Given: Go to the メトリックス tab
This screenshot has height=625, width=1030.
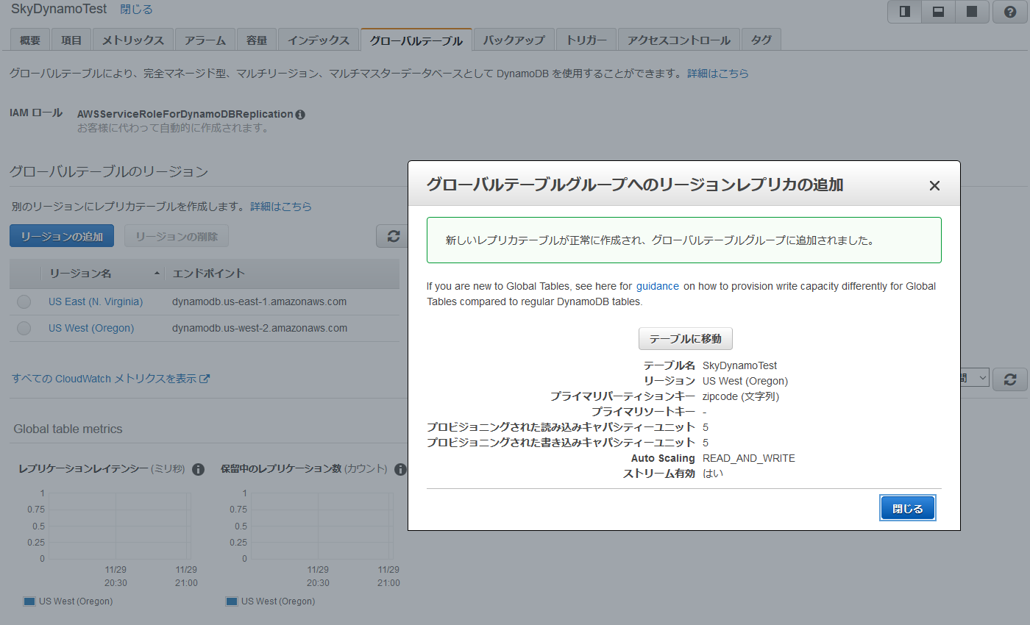Looking at the screenshot, I should point(133,40).
